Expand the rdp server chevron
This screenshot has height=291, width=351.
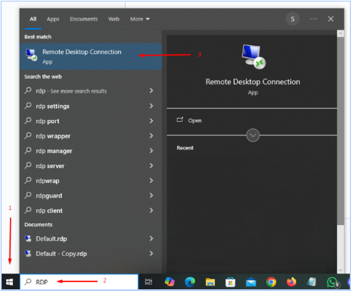tap(152, 166)
